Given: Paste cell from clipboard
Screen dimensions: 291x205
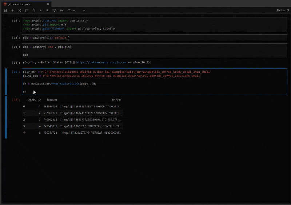Looking at the screenshot, I should [33, 11].
